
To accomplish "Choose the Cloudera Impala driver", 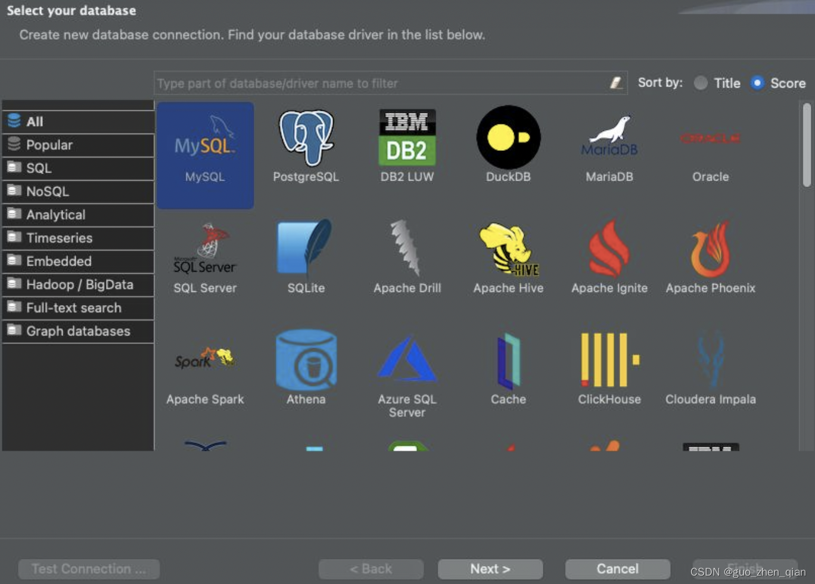I will click(x=710, y=369).
